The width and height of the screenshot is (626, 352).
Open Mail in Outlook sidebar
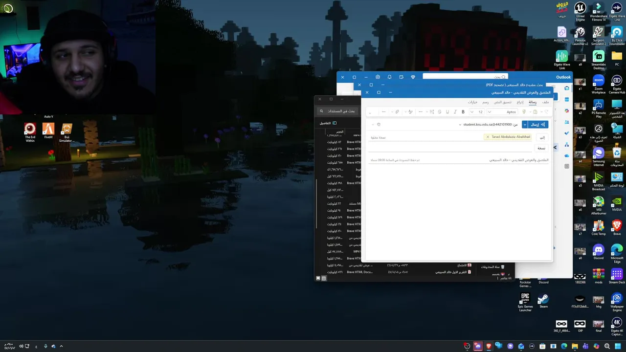point(567,88)
